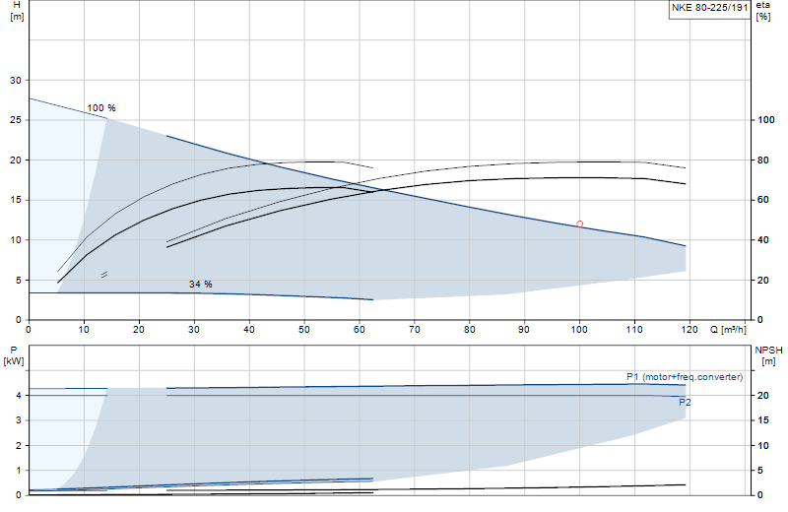Image resolution: width=788 pixels, height=512 pixels.
Task: Click the H [m] axis label
Action: (x=17, y=11)
